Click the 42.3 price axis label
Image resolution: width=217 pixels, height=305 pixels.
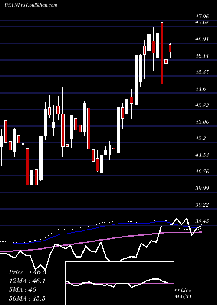pyautogui.click(x=201, y=139)
